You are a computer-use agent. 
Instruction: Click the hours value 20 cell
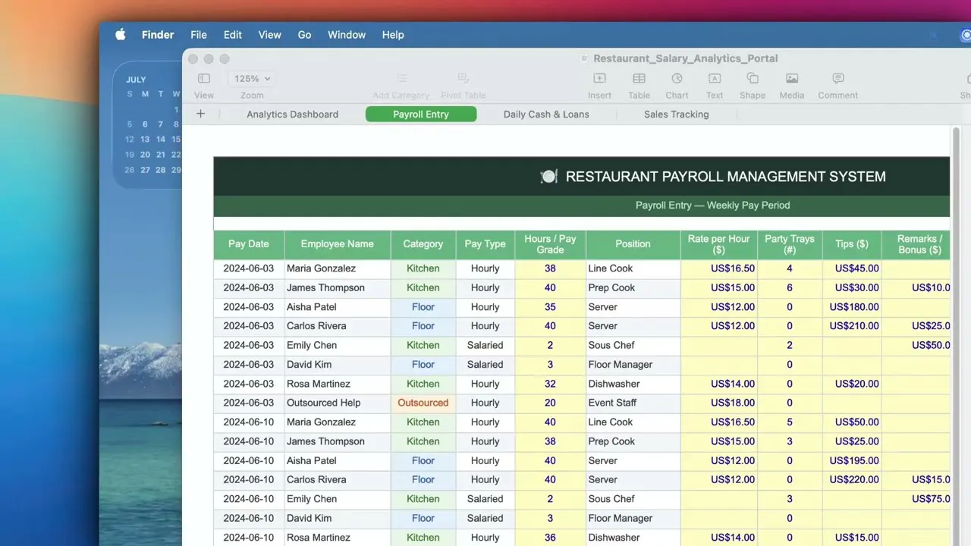550,403
